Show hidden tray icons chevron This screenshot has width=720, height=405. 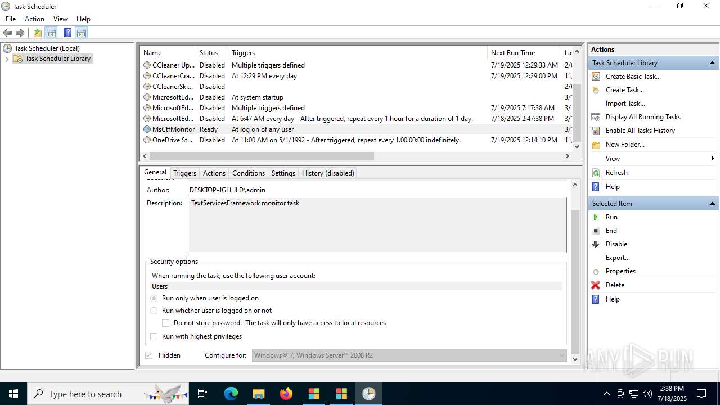point(606,394)
